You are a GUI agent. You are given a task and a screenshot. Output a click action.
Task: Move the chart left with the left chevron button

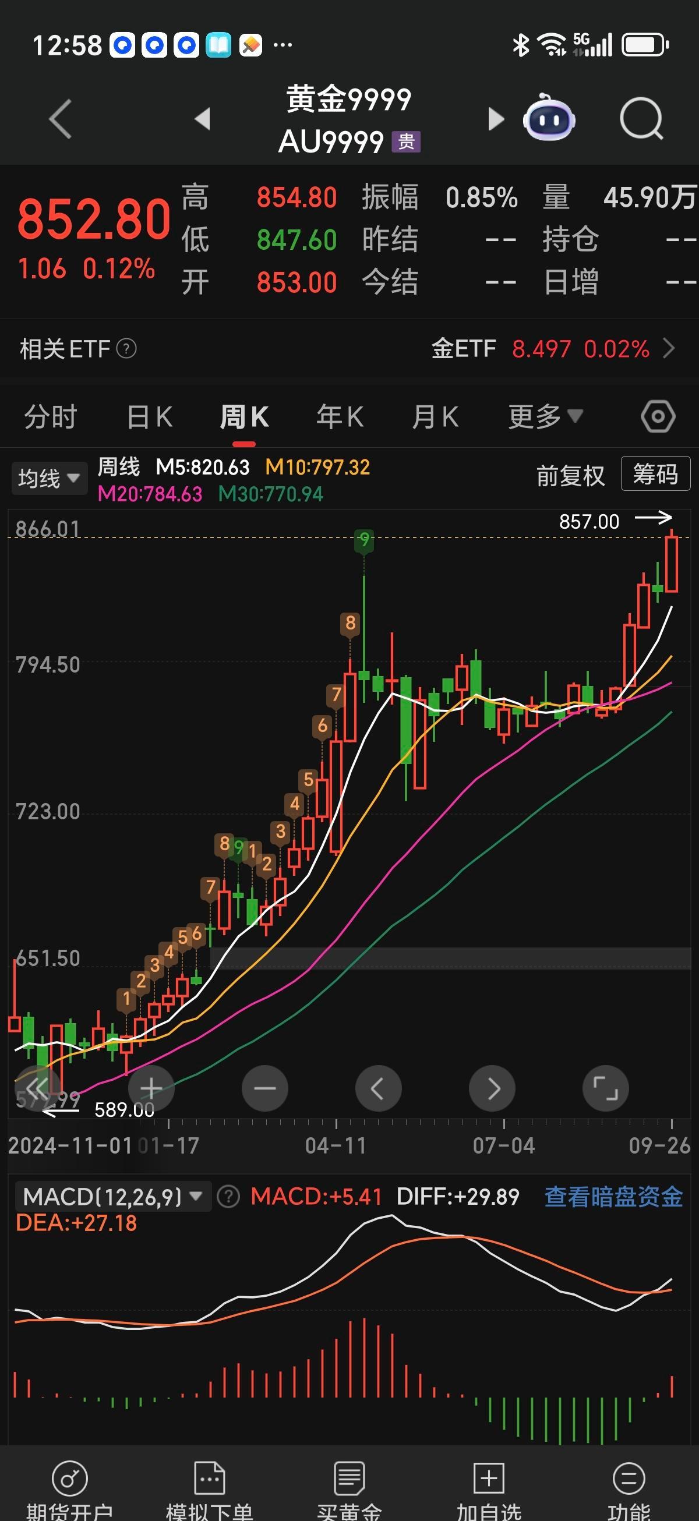pos(378,1088)
